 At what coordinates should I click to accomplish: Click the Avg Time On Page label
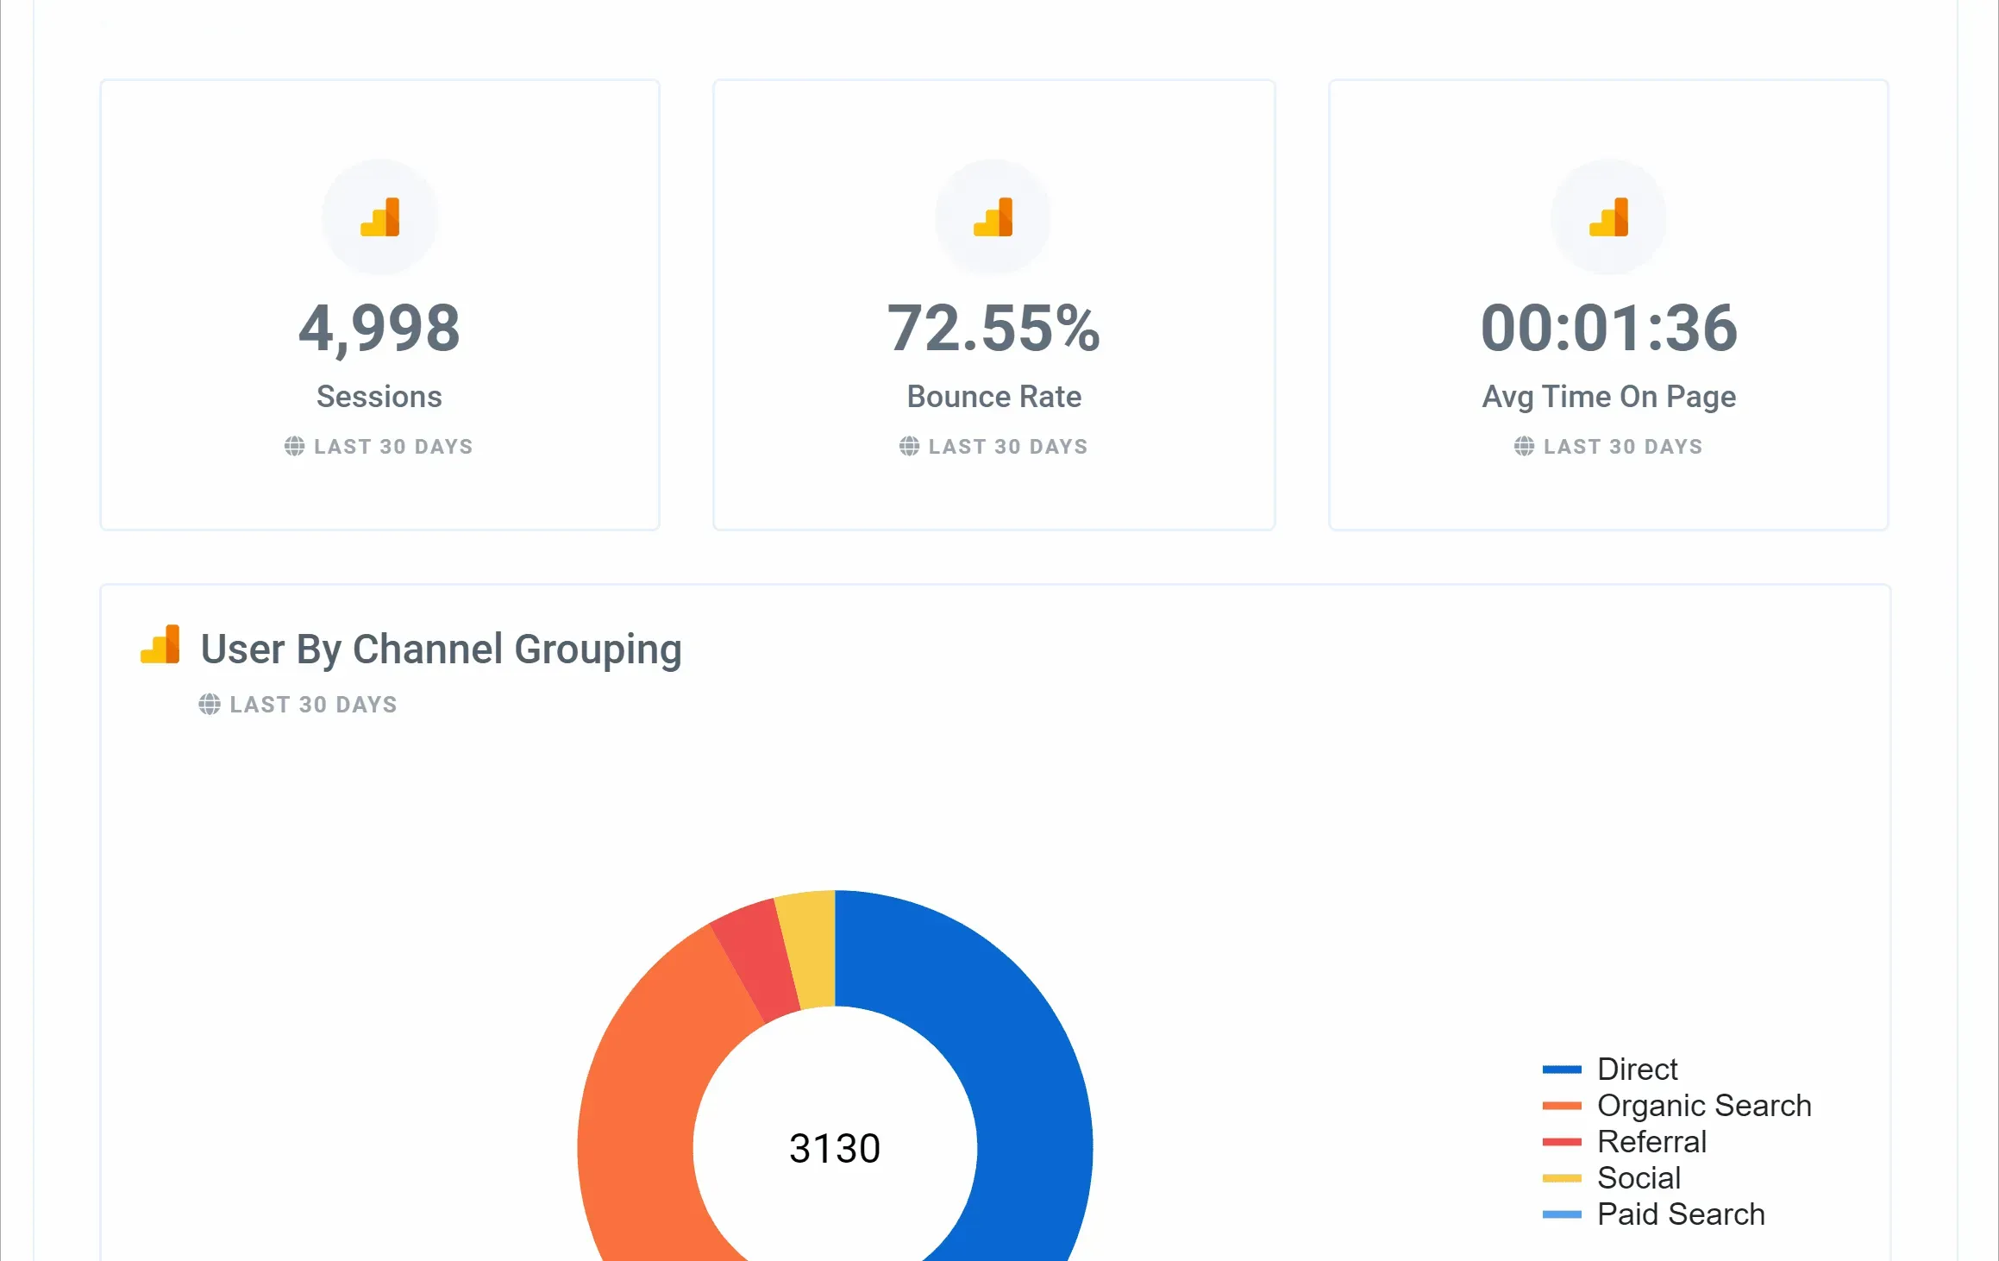(1609, 397)
